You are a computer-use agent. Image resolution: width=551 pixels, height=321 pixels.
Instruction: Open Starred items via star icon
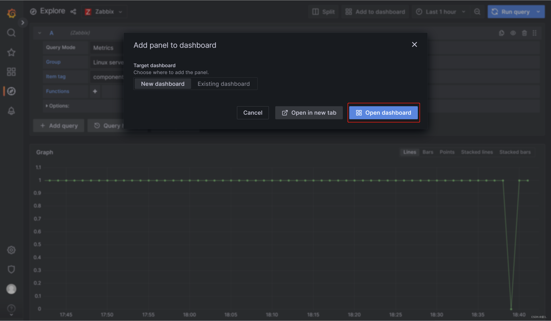pos(11,52)
